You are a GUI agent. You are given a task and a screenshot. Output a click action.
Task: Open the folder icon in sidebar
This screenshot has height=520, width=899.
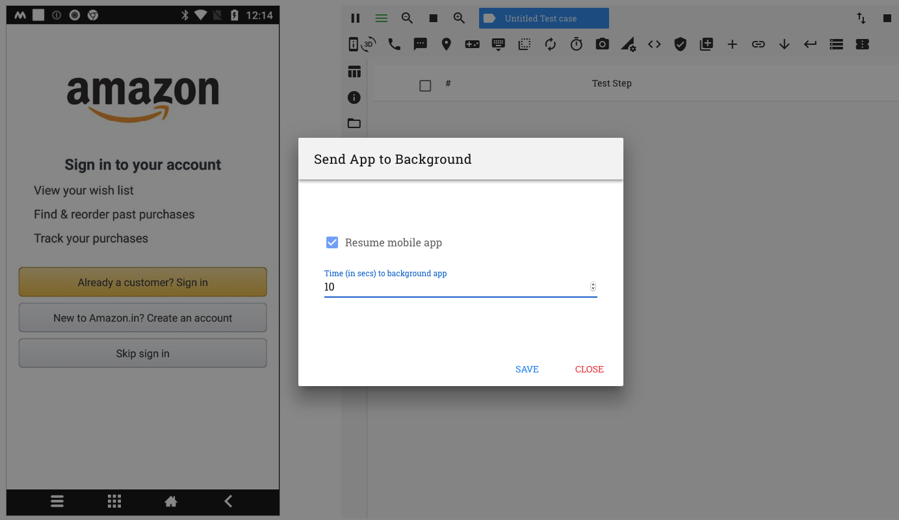pos(354,123)
